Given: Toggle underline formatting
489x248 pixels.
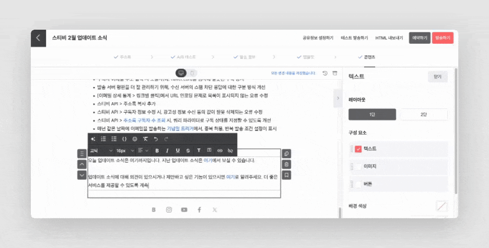Looking at the screenshot, I should click(x=178, y=151).
